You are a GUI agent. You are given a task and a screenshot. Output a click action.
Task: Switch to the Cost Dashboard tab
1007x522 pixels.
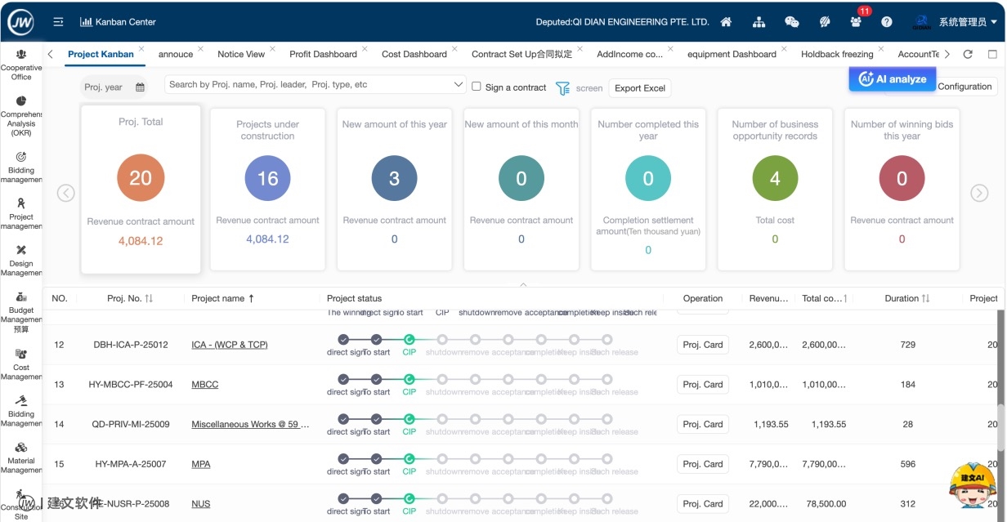414,54
